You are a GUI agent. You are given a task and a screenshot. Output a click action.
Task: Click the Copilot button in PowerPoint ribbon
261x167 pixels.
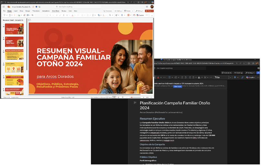pos(140,15)
